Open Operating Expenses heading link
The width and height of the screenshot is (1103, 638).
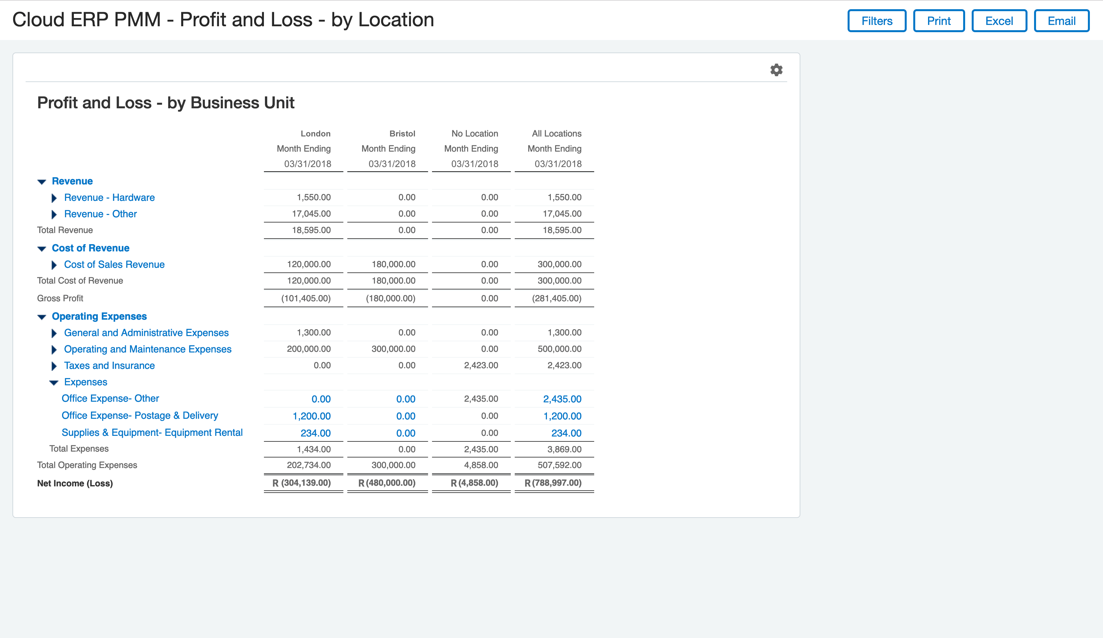[x=99, y=316]
